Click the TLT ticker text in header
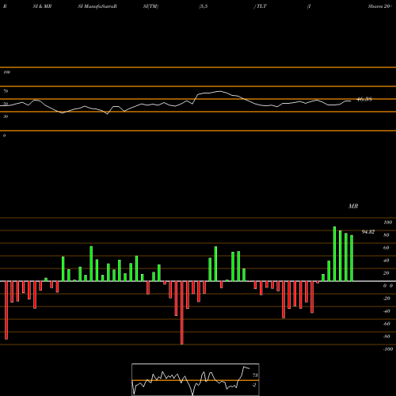Image resolution: width=396 pixels, height=396 pixels. pyautogui.click(x=261, y=6)
